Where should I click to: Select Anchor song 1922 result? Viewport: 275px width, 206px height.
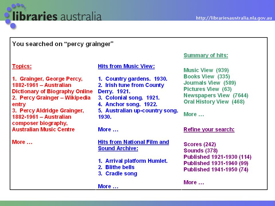point(127,104)
